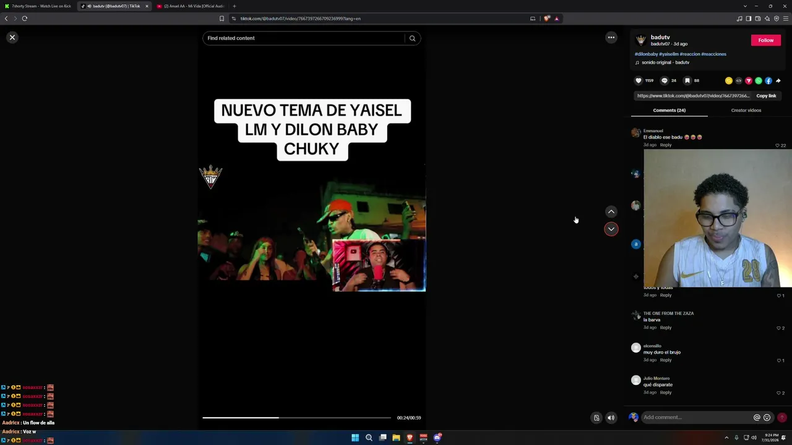The height and width of the screenshot is (445, 792).
Task: Click the search magnifier in Find related content
Action: [412, 38]
